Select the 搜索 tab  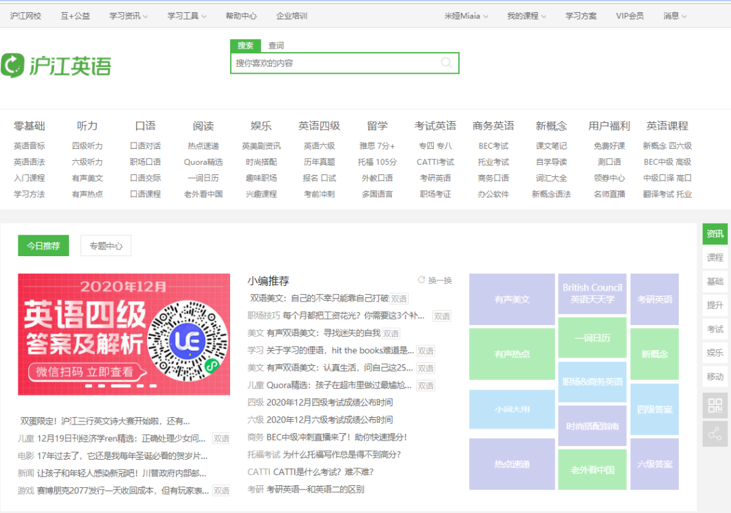246,45
